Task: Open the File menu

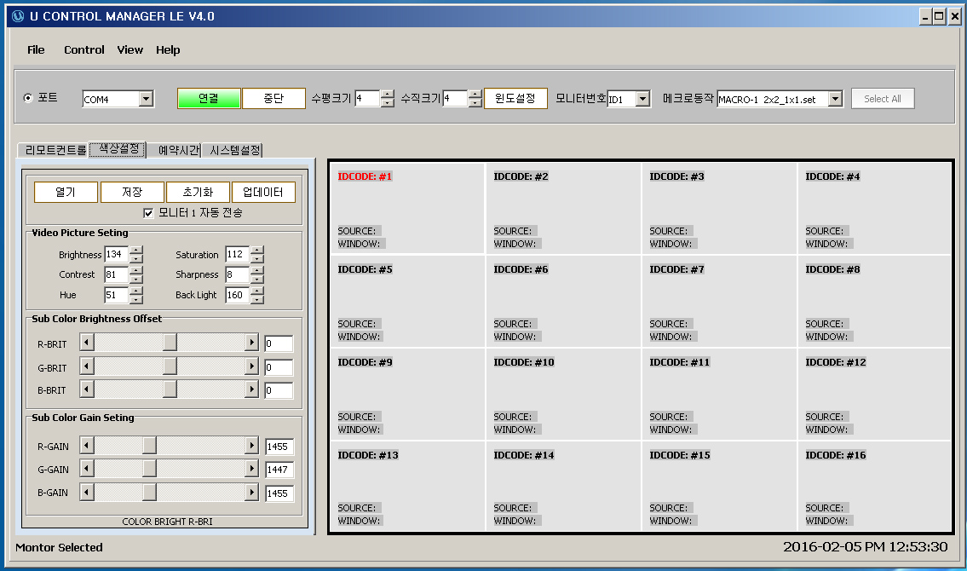Action: 36,50
